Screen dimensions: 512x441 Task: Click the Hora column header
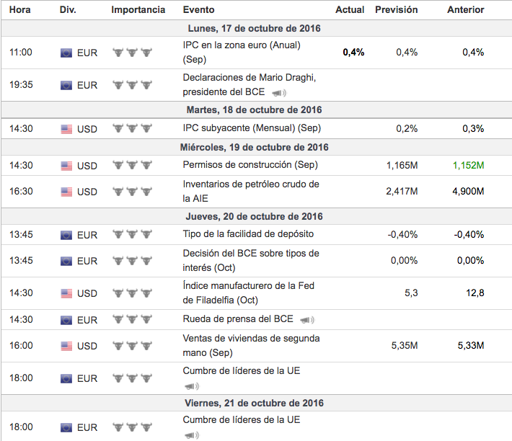pos(20,10)
